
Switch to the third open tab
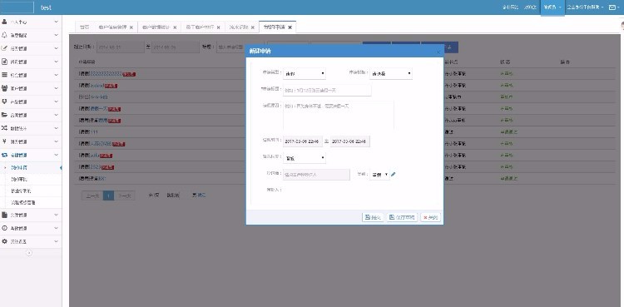156,27
